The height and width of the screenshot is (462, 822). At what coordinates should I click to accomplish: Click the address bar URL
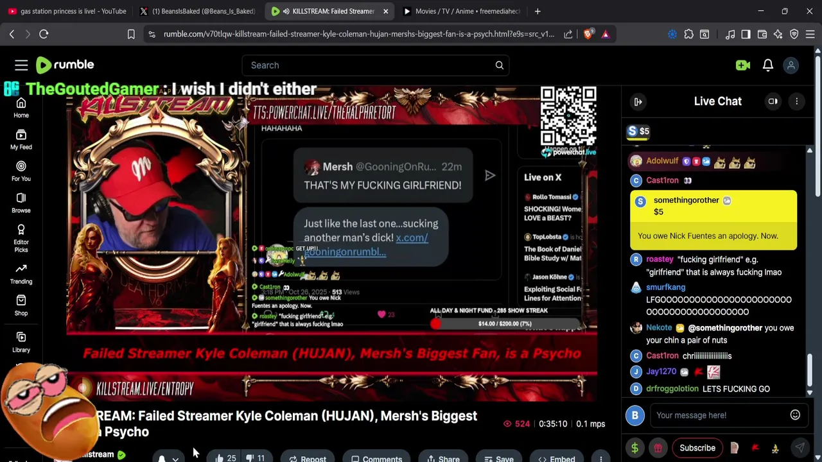coord(358,34)
